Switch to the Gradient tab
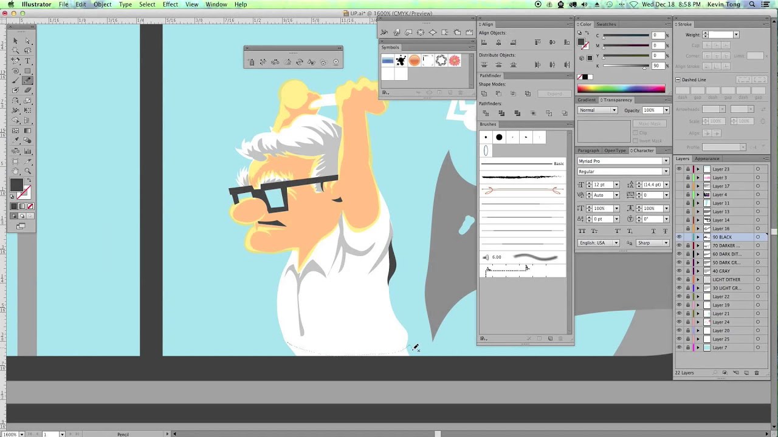778x437 pixels. 587,100
